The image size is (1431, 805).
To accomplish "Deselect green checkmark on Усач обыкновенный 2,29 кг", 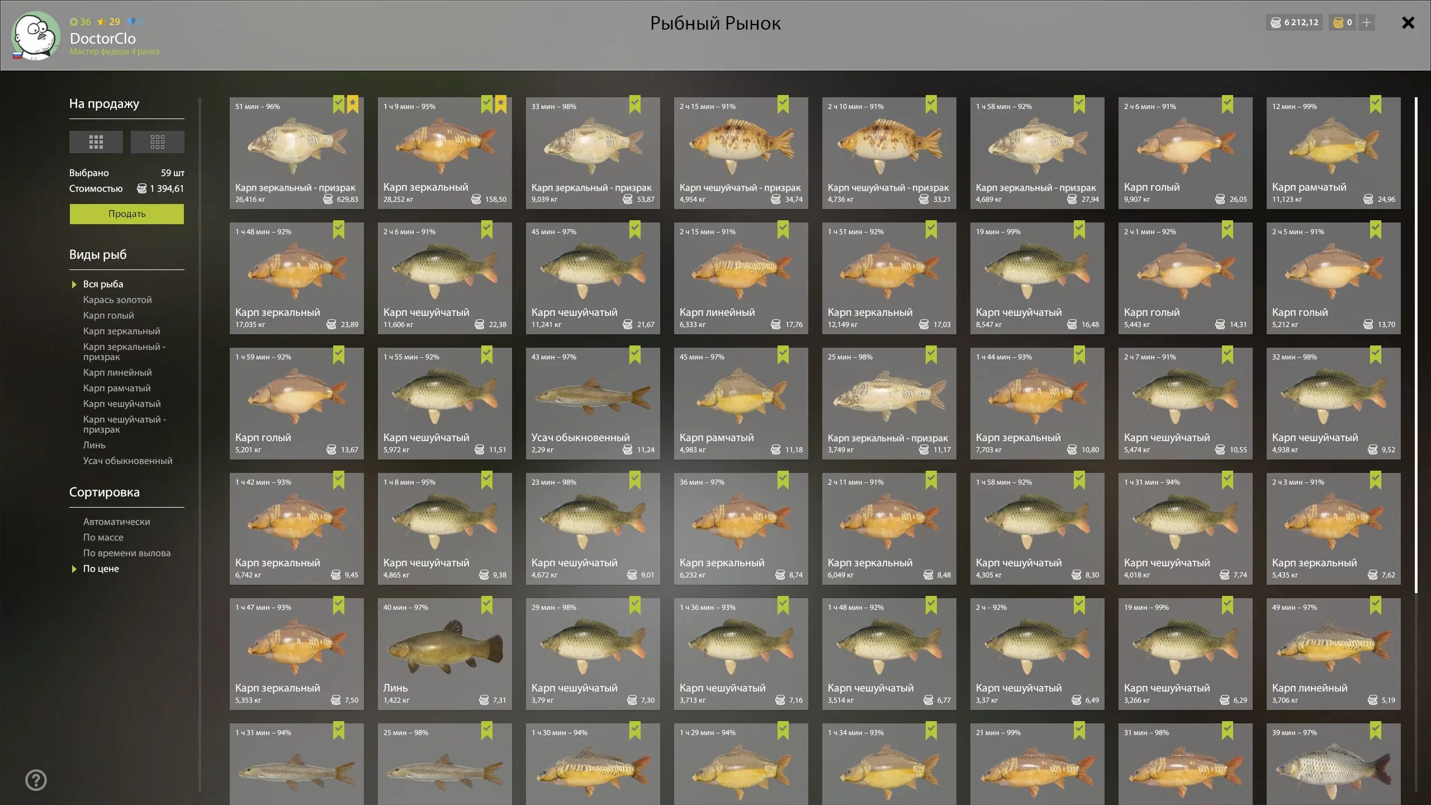I will (x=635, y=354).
